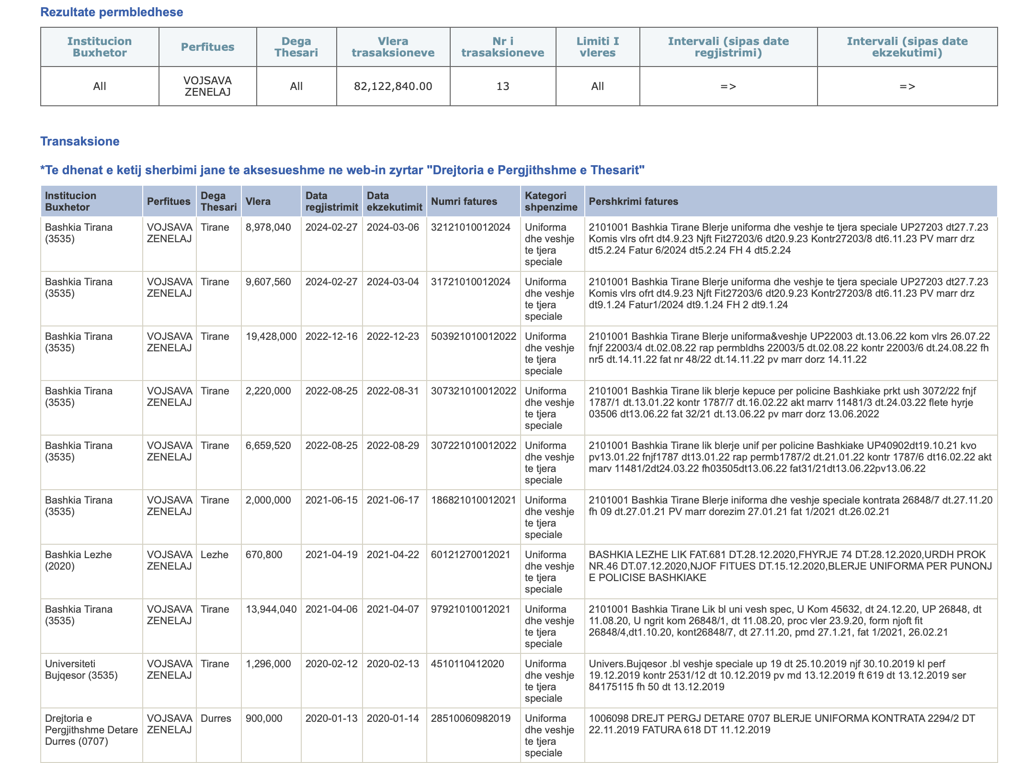Click the Data ekzekutimit column header
Screen dimensions: 1023x763
tap(394, 202)
